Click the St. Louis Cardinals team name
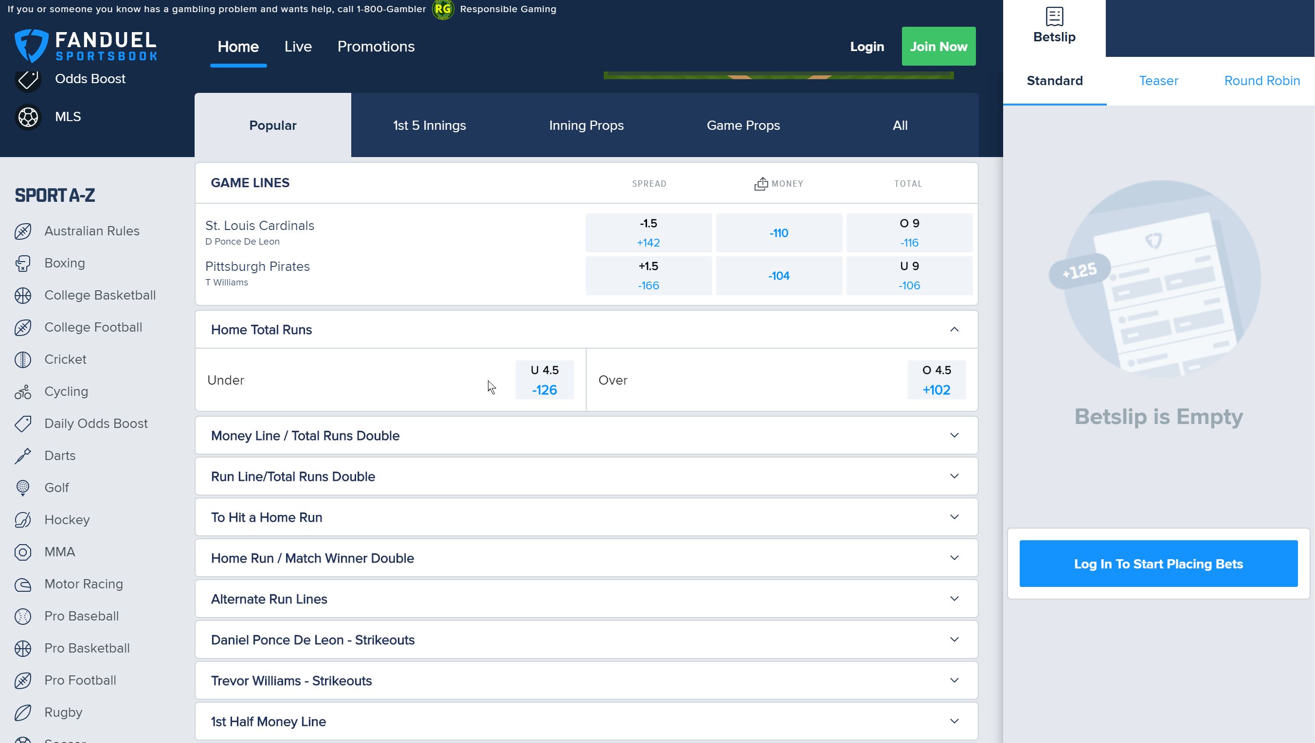Screen dimensions: 1315x743 (x=259, y=226)
